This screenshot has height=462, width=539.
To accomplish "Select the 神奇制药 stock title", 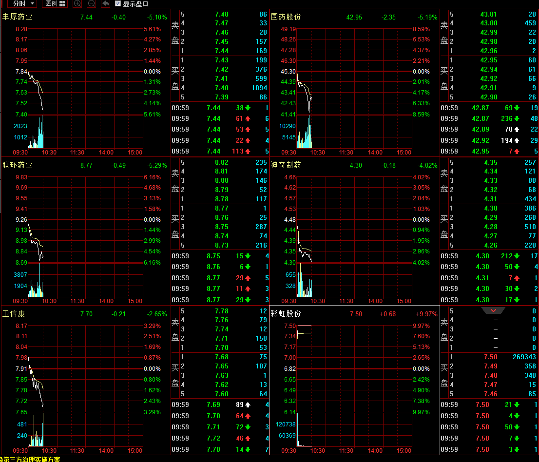I will [x=286, y=165].
